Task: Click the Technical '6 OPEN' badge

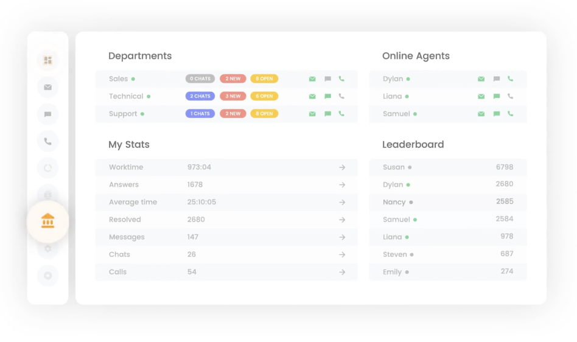Action: [264, 96]
